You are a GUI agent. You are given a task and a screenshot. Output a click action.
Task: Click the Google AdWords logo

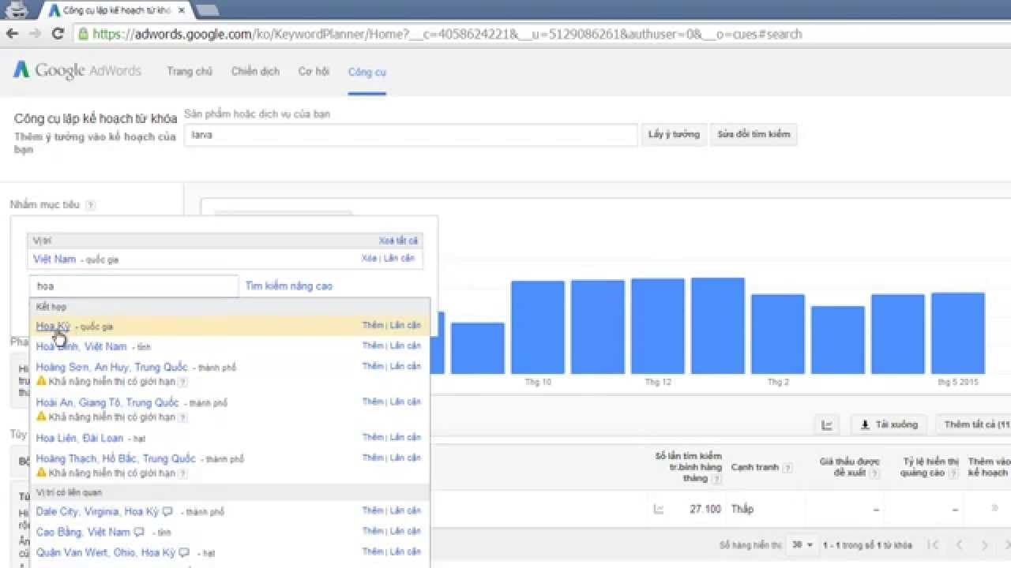point(77,71)
